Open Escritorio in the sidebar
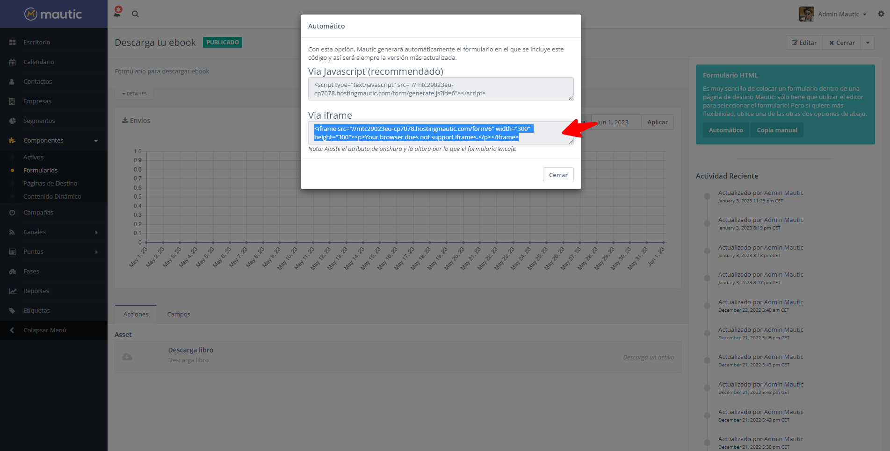This screenshot has height=451, width=890. (x=37, y=43)
